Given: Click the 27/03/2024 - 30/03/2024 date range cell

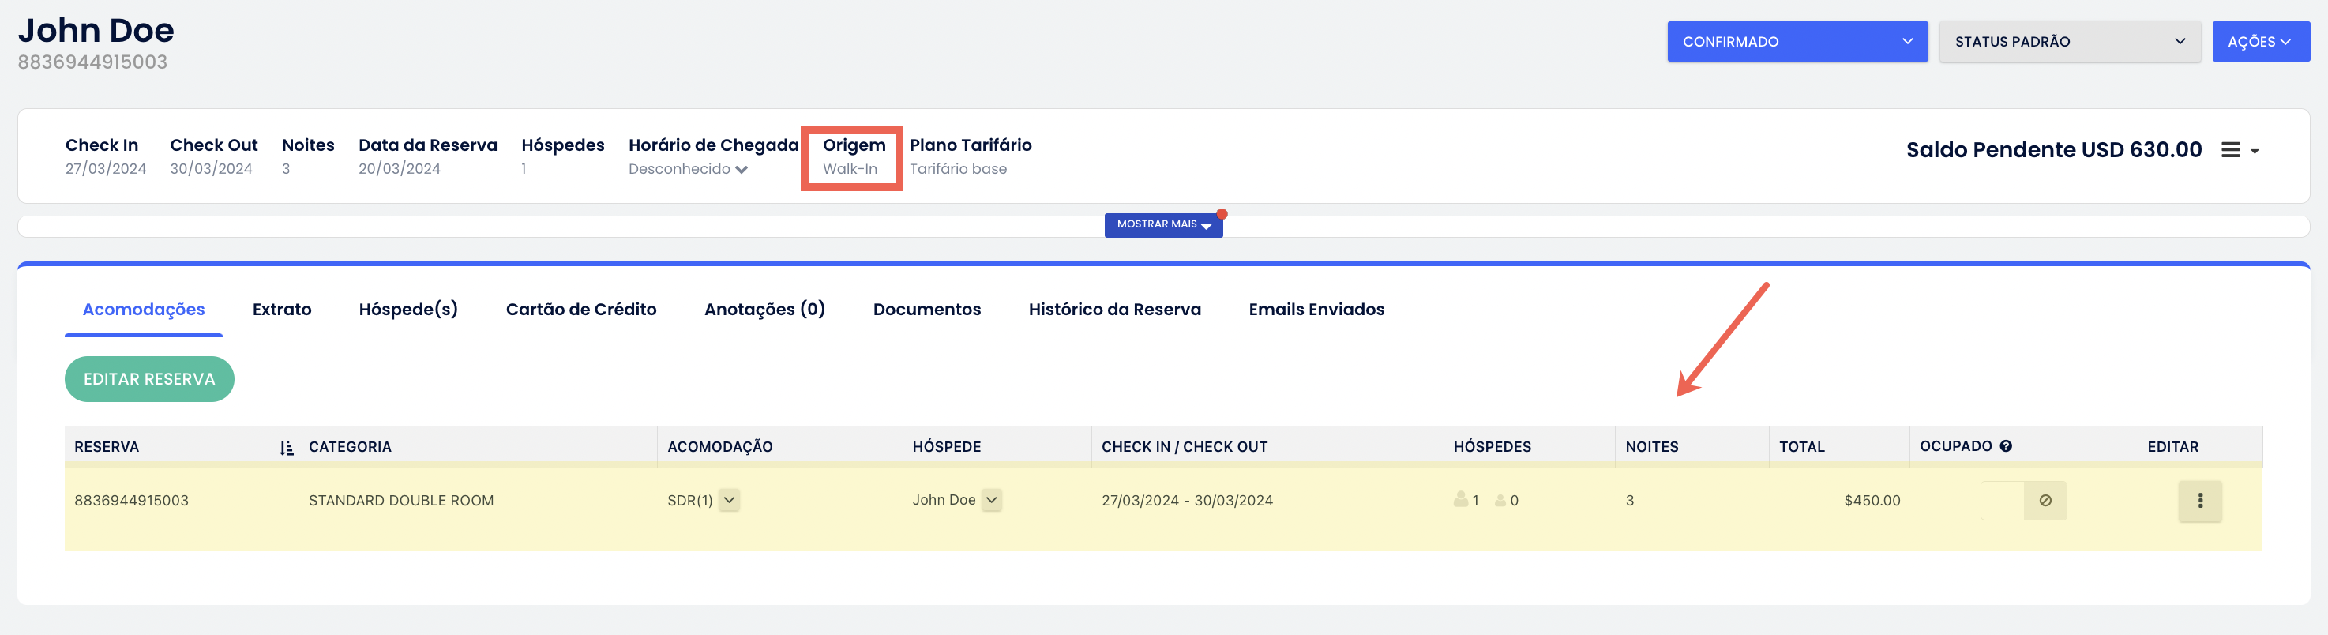Looking at the screenshot, I should tap(1187, 501).
